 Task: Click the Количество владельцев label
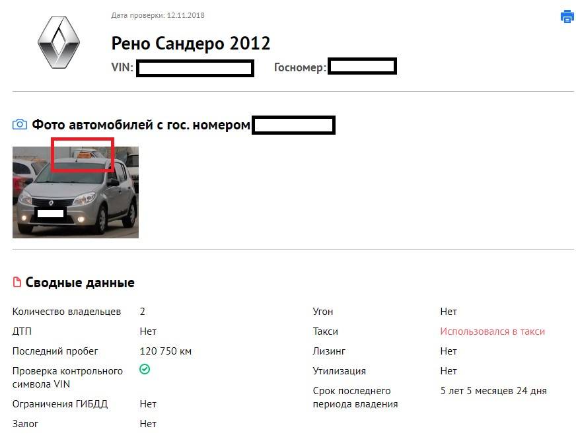point(67,312)
